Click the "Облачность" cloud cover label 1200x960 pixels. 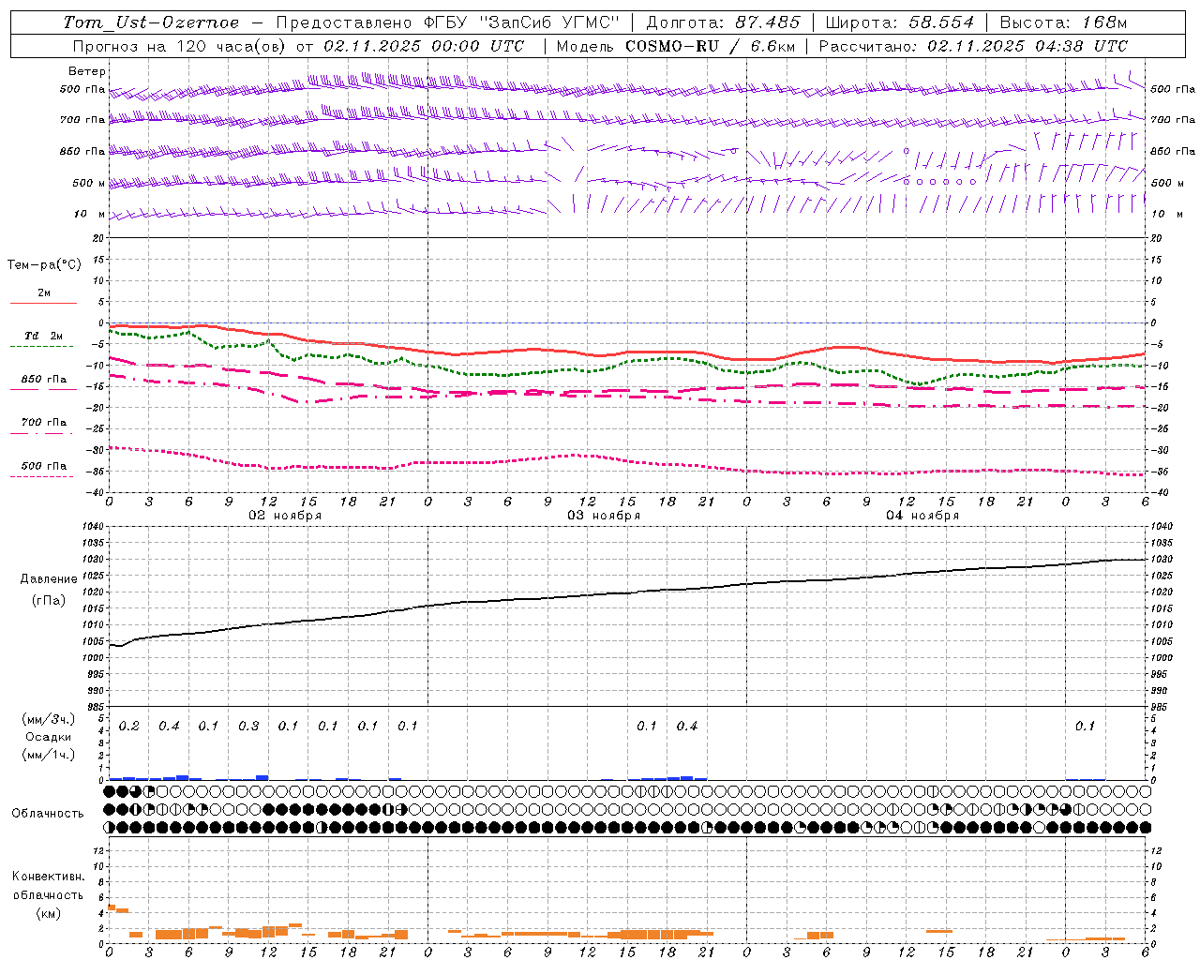point(48,813)
